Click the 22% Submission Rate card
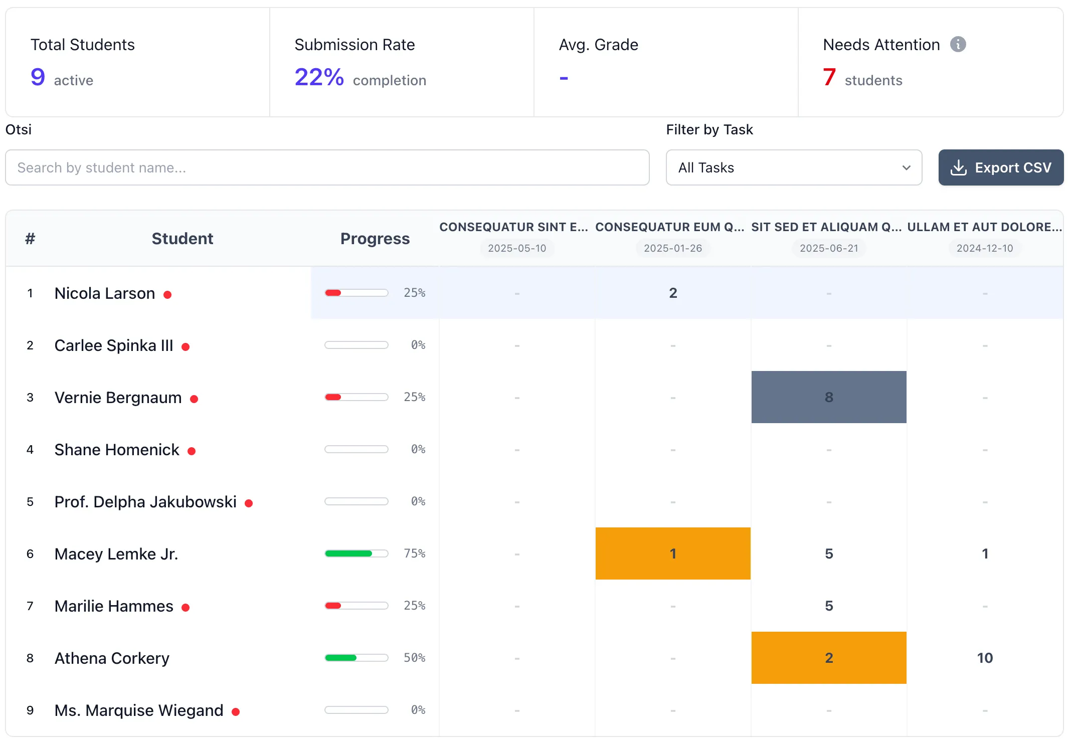Viewport: 1072px width, 746px height. pos(402,62)
